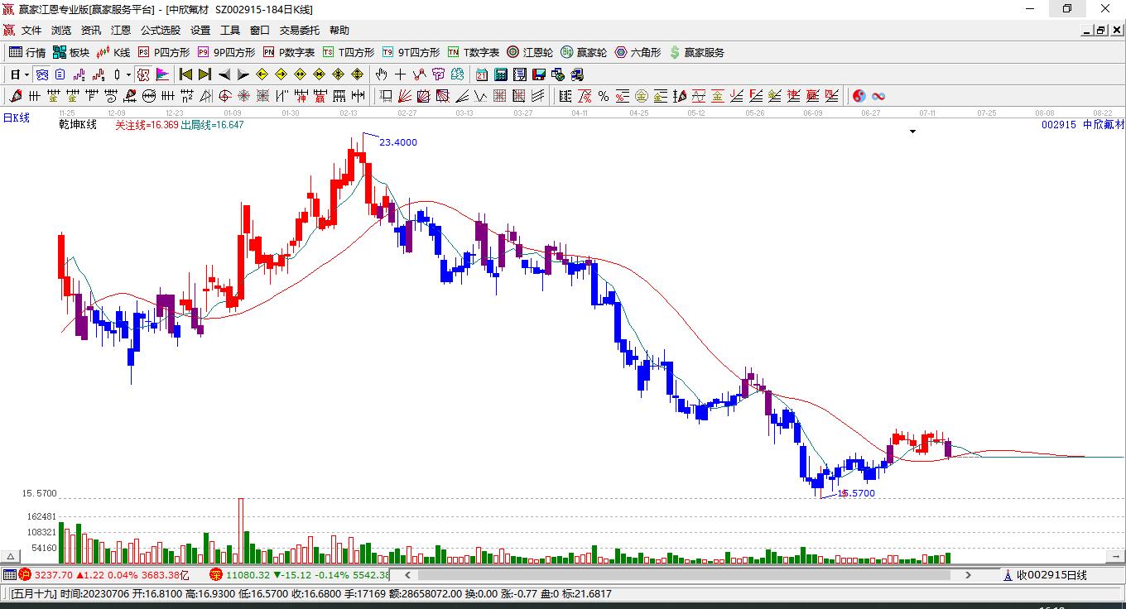Viewport: 1126px width, 609px height.
Task: Open the 资讯 menu
Action: coord(91,31)
